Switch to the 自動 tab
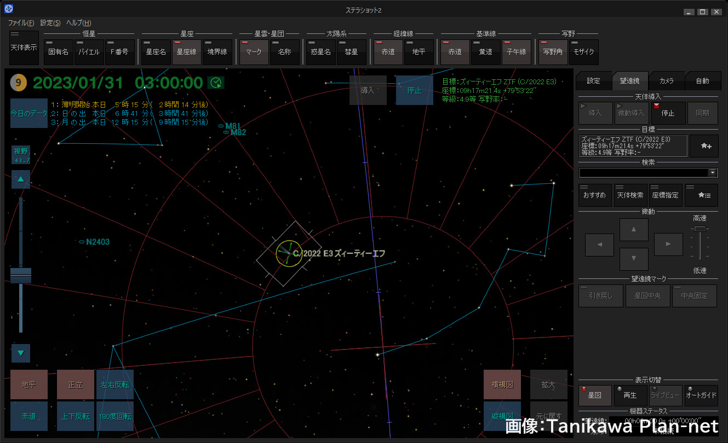This screenshot has width=728, height=443. [x=702, y=81]
